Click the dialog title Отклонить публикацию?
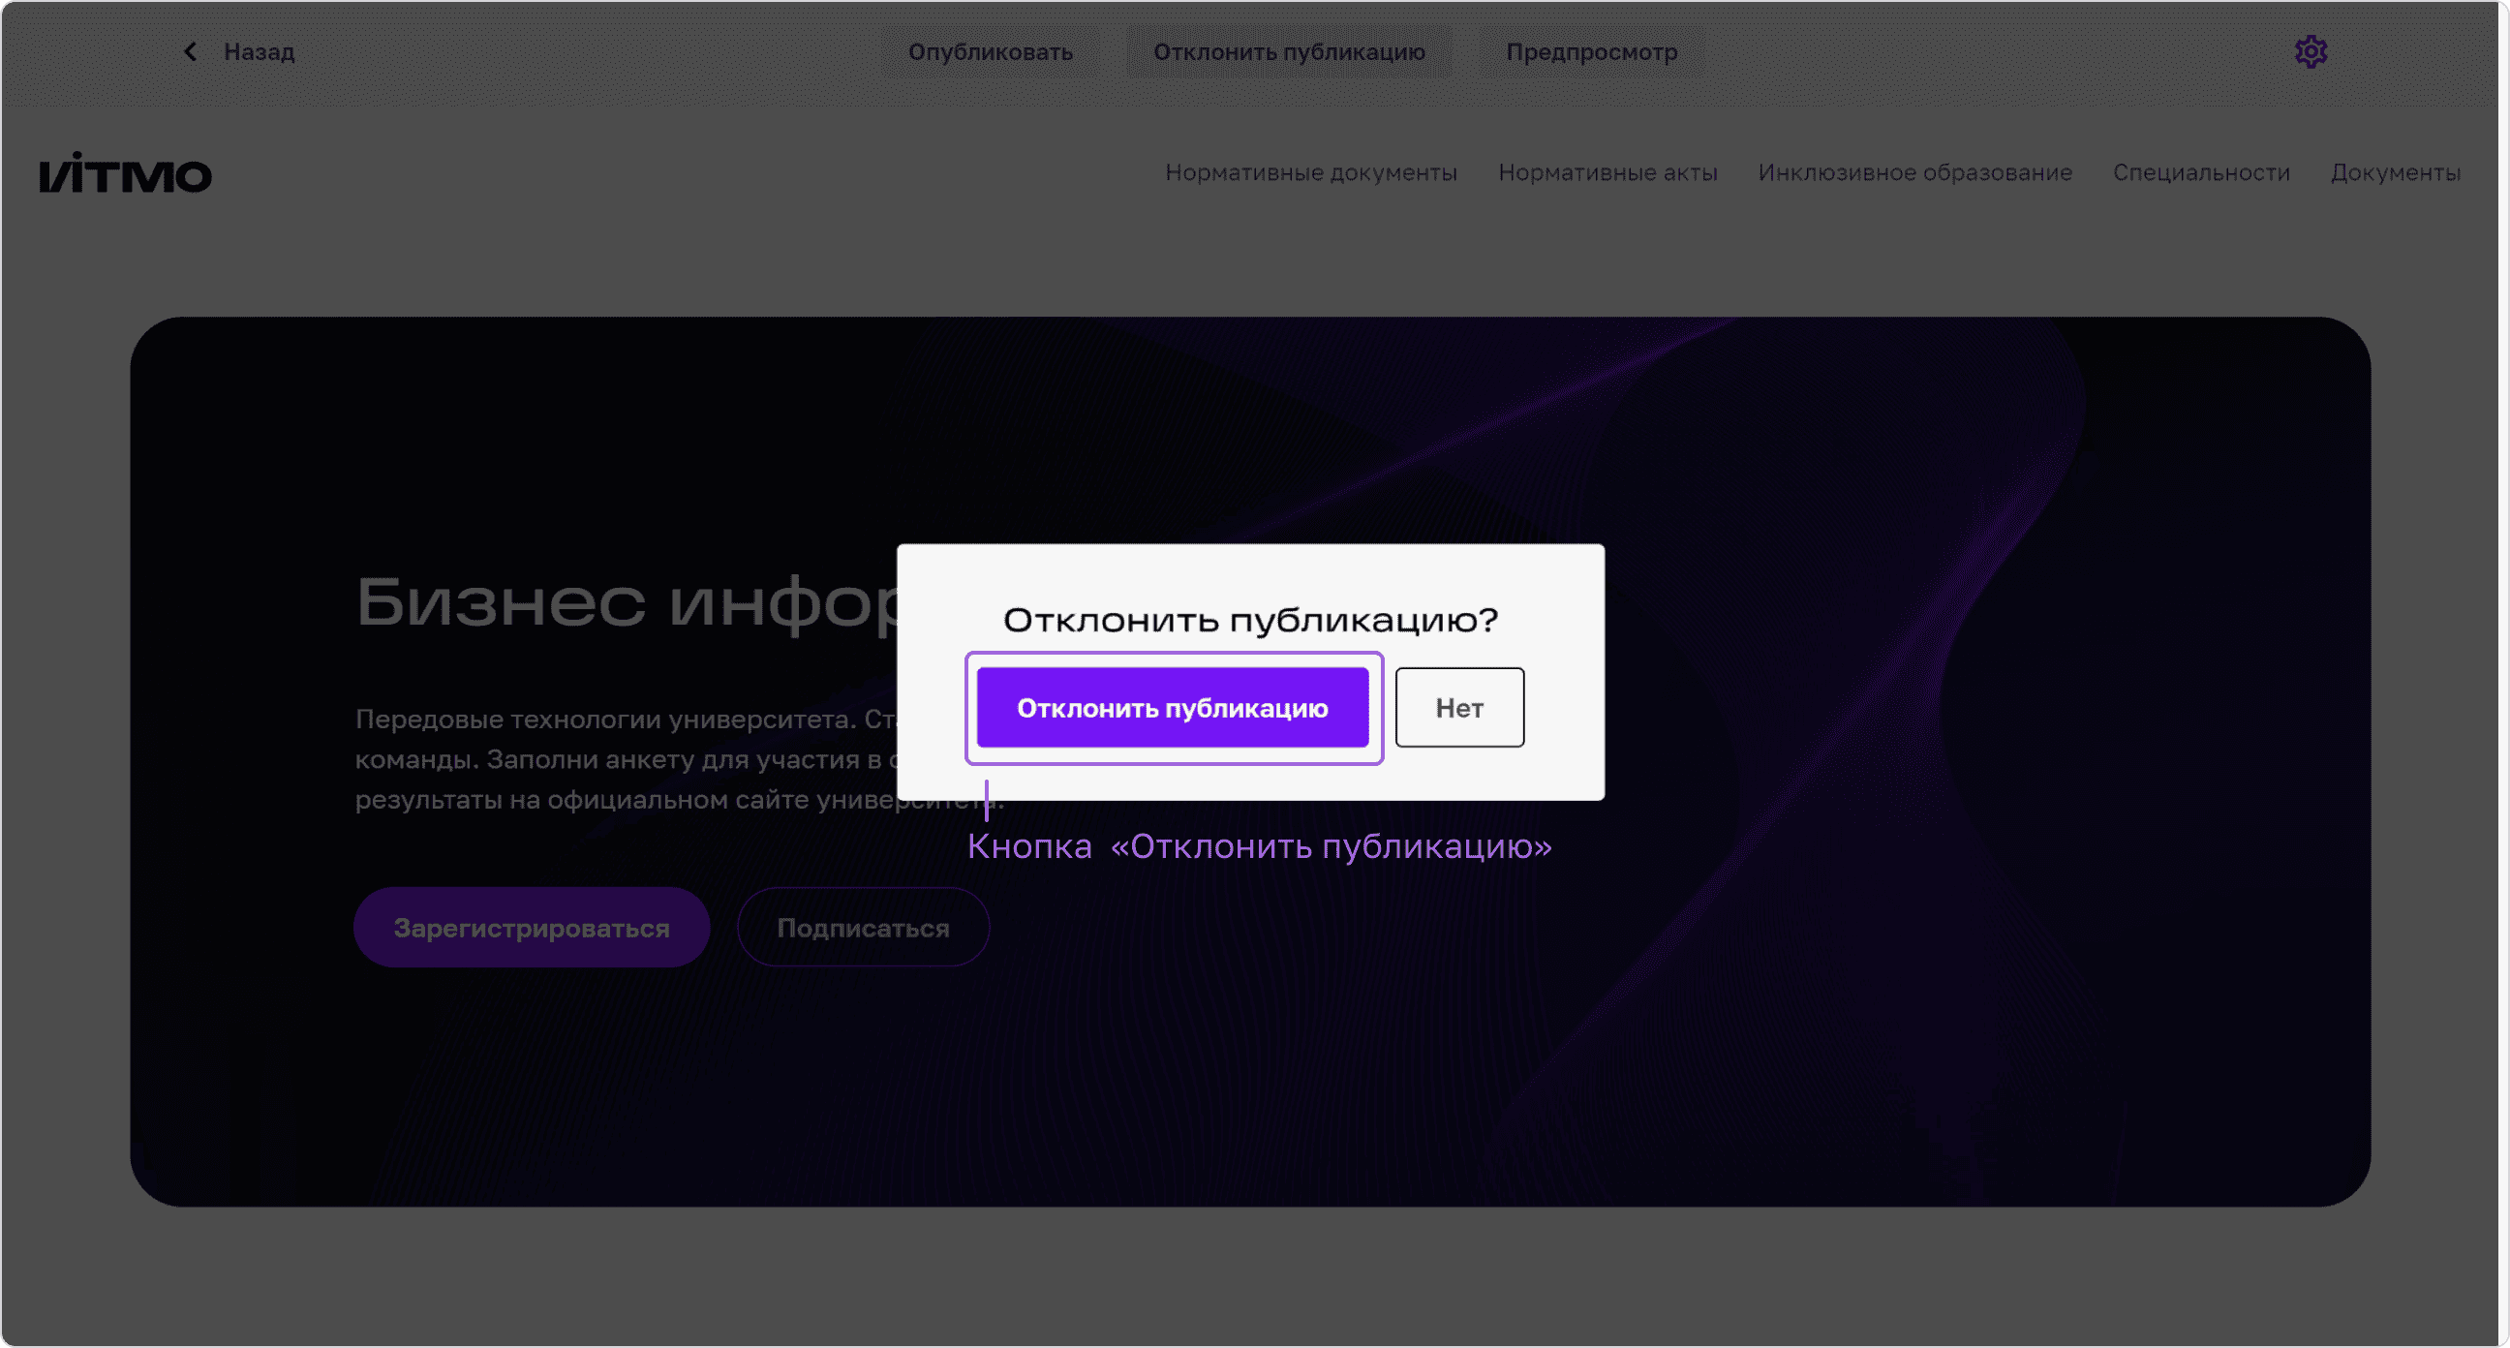 pos(1250,620)
